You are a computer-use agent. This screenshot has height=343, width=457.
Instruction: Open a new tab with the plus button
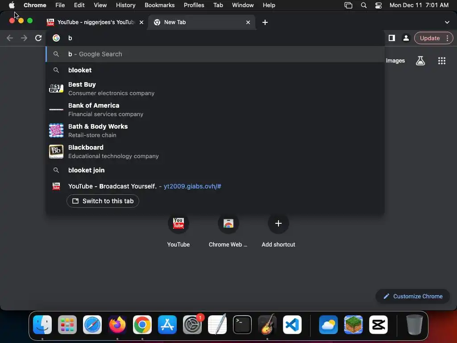(265, 22)
